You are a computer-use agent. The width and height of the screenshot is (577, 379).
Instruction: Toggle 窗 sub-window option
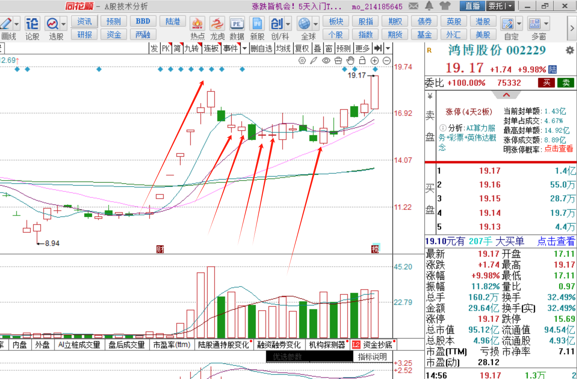[x=329, y=49]
